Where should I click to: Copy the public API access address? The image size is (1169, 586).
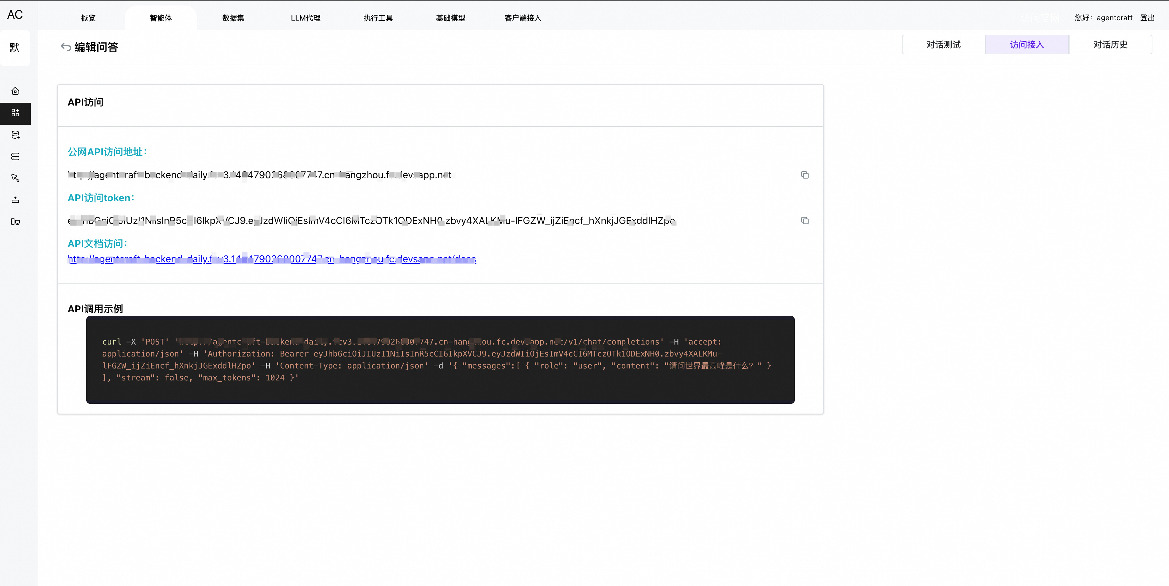pos(805,175)
